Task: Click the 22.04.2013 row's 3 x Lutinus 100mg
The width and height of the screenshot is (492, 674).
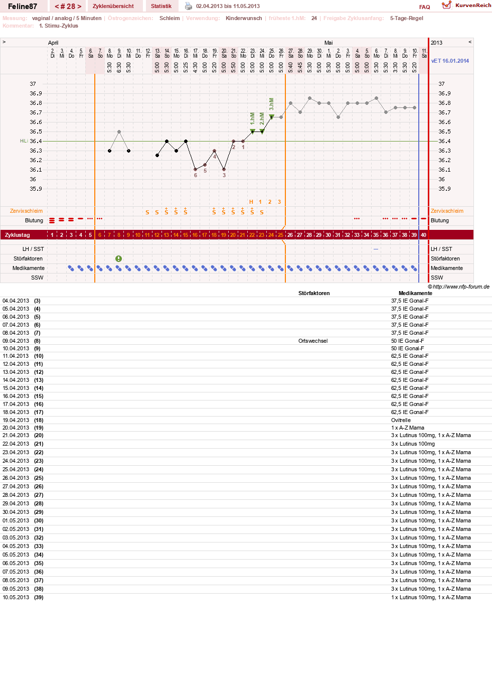Action: (413, 444)
